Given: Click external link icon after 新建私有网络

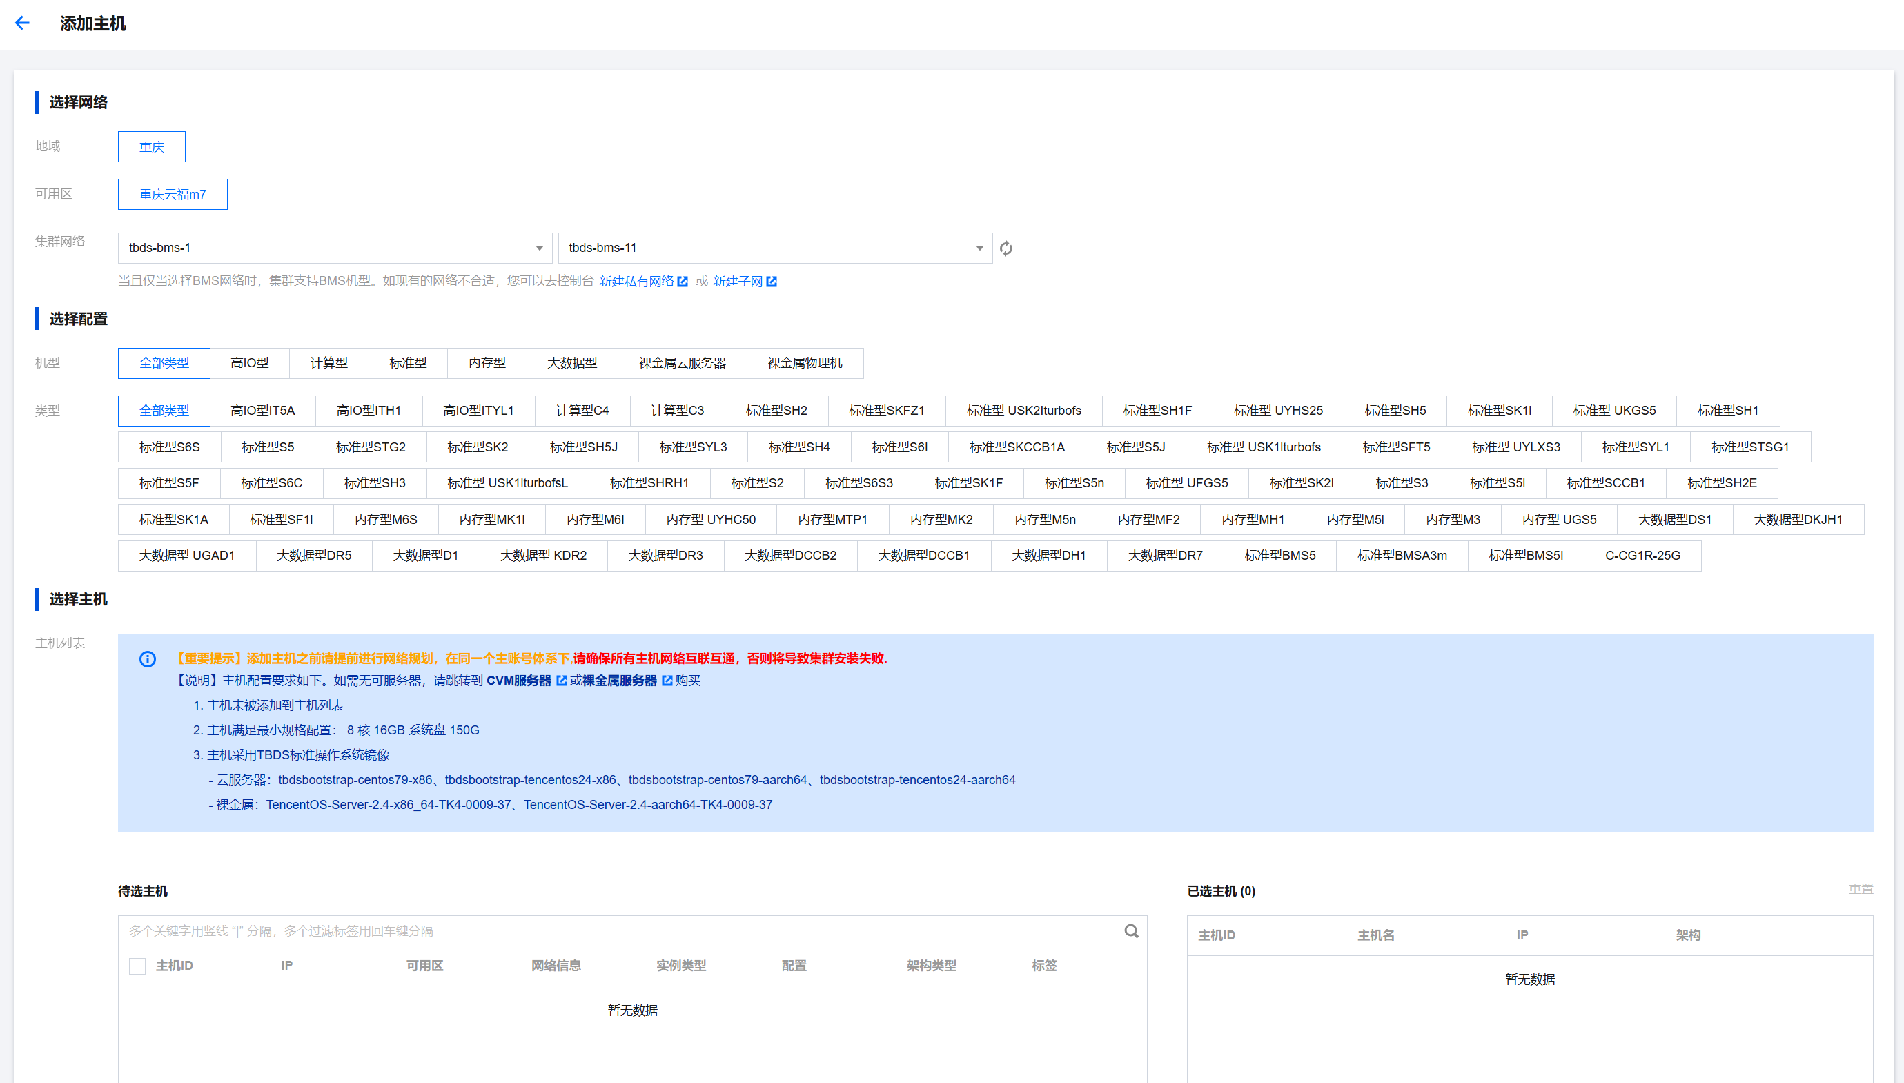Looking at the screenshot, I should click(683, 281).
